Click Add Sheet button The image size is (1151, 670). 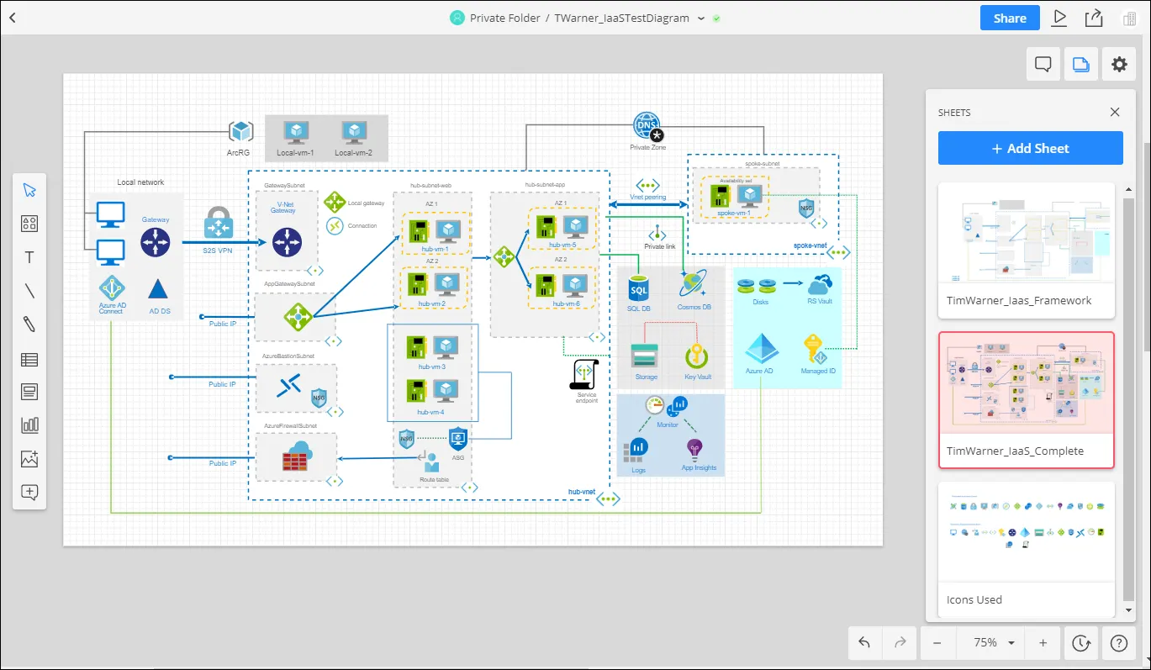coord(1031,148)
